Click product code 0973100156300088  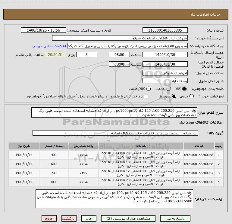(x=199, y=155)
